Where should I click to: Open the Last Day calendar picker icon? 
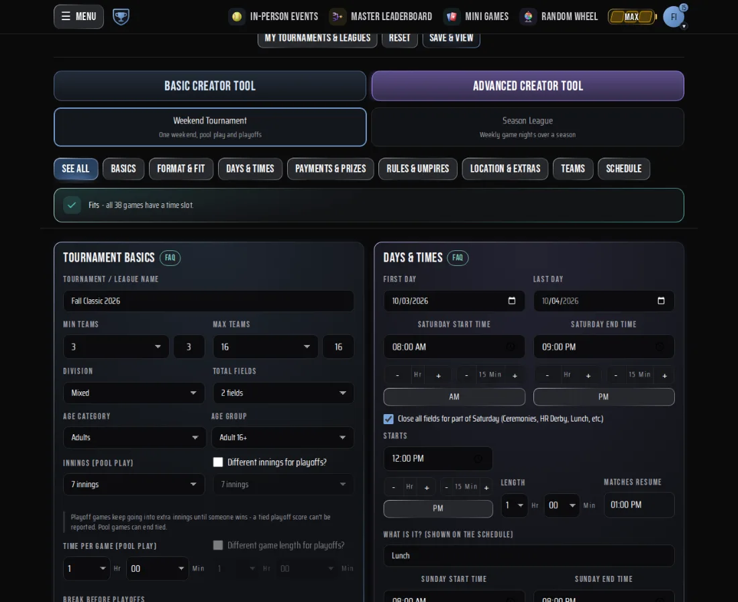[x=661, y=301]
